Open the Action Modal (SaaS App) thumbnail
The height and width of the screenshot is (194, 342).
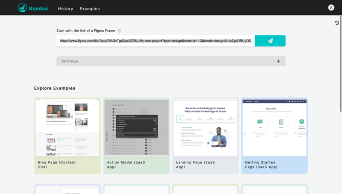(136, 128)
